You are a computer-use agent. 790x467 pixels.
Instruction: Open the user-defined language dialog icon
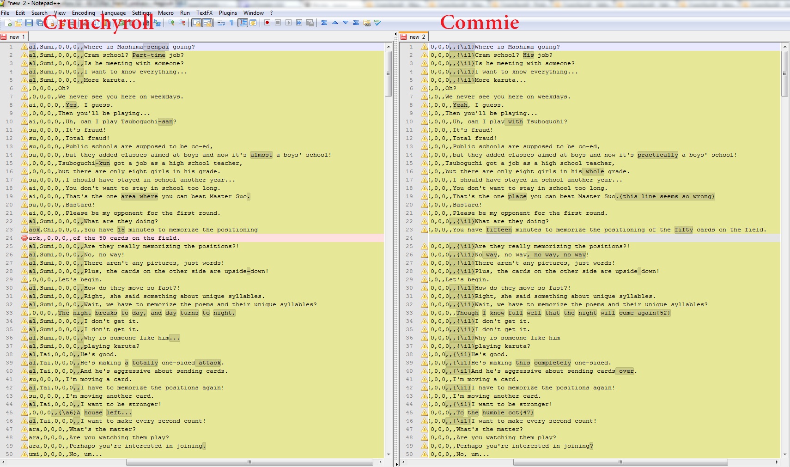click(253, 23)
